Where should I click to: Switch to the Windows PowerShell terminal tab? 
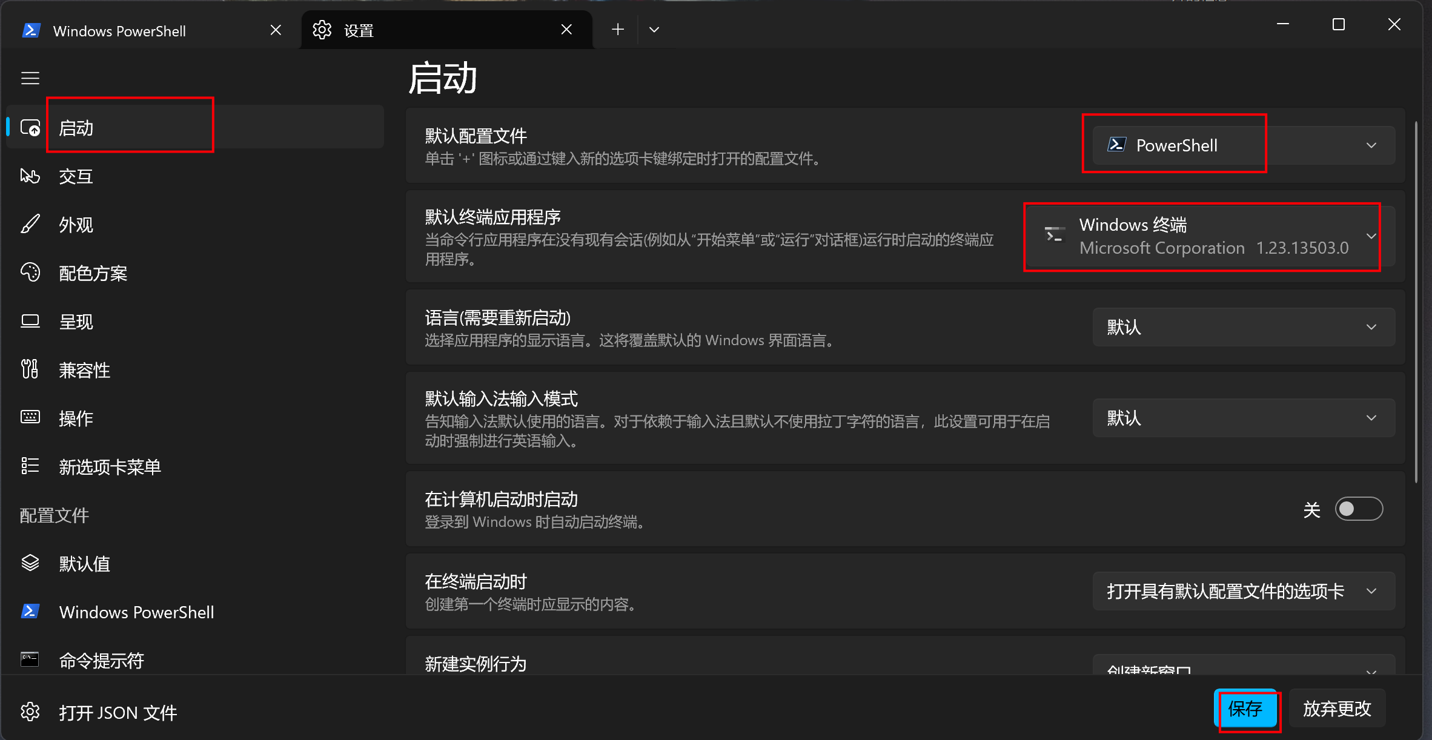(119, 30)
